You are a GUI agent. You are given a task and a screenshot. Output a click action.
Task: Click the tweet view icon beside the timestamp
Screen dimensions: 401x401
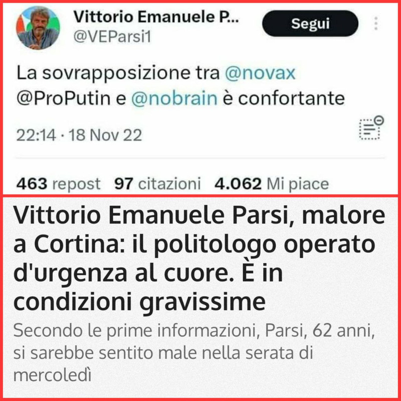(371, 128)
